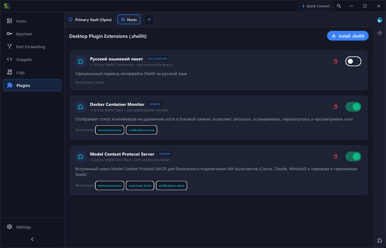Click com.community.lang.ru version line
The height and width of the screenshot is (248, 386).
coord(131,65)
